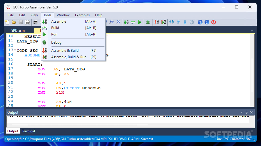Viewport: 261px width, 146px height.
Task: Choose Debug from the Tools menu
Action: [73, 42]
